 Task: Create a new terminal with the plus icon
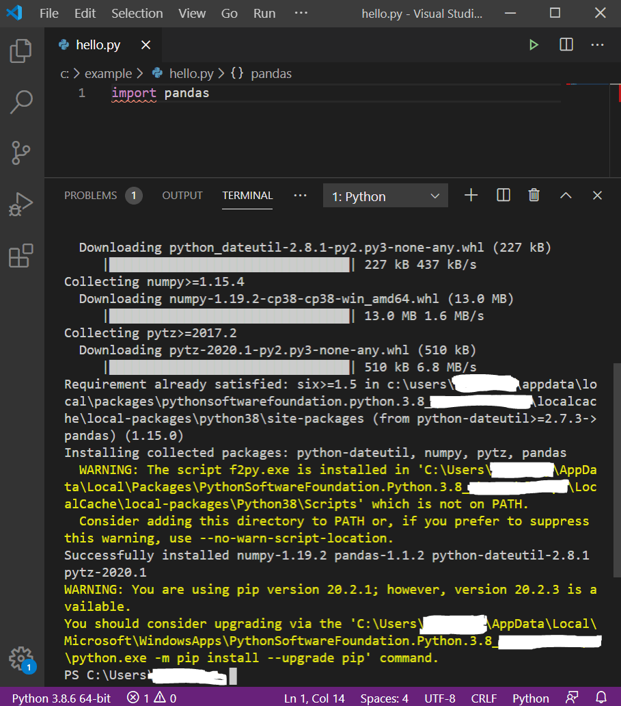pyautogui.click(x=470, y=195)
